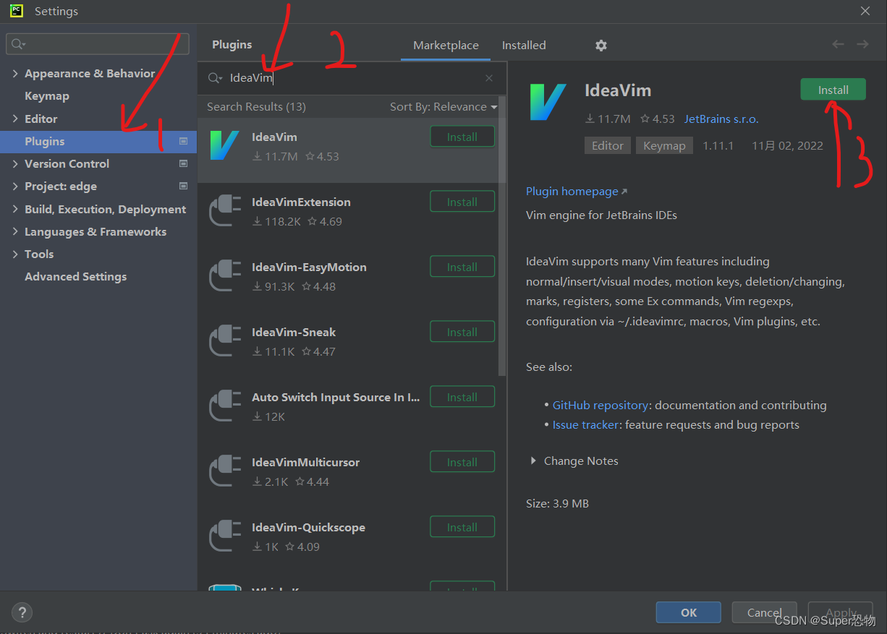Navigate back with the left arrow

click(838, 45)
